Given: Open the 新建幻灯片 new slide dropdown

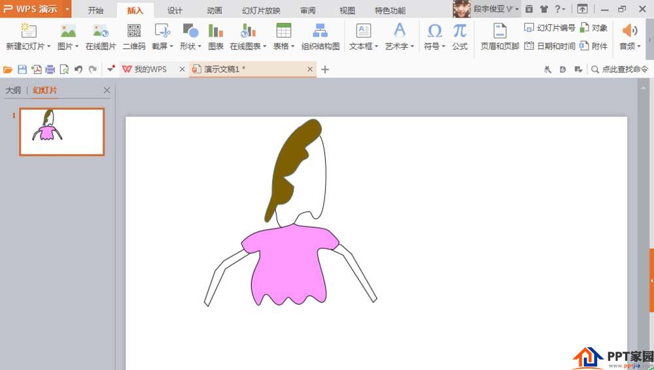Looking at the screenshot, I should pyautogui.click(x=28, y=46).
